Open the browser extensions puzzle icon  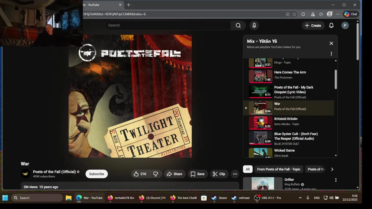click(x=303, y=14)
